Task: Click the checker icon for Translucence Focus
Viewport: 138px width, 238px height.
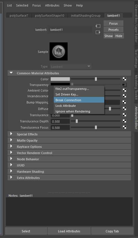Action: click(124, 127)
